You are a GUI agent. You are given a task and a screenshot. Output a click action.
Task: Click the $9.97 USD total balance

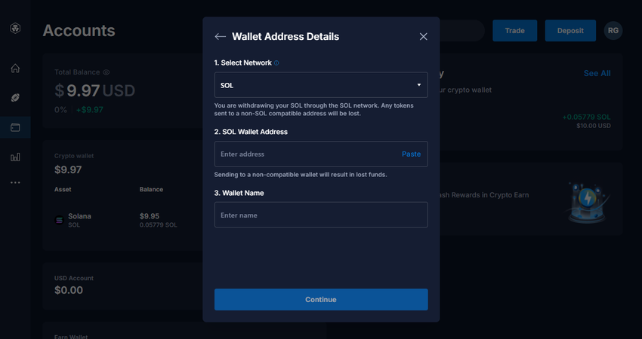[x=94, y=90]
